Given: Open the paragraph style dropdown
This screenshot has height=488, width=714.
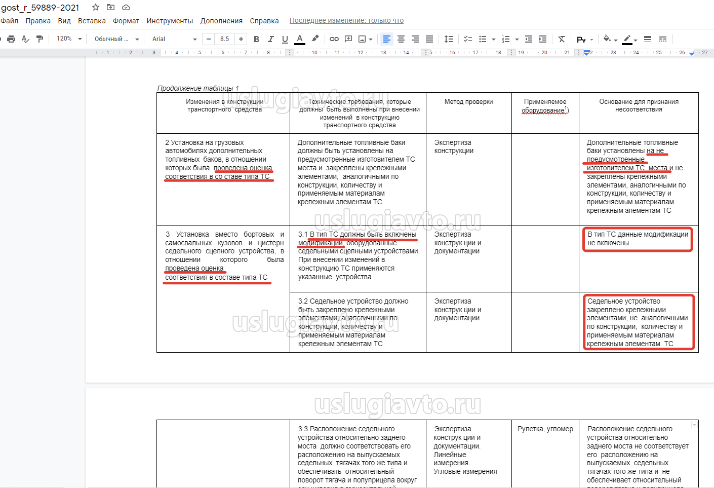Looking at the screenshot, I should click(x=116, y=39).
